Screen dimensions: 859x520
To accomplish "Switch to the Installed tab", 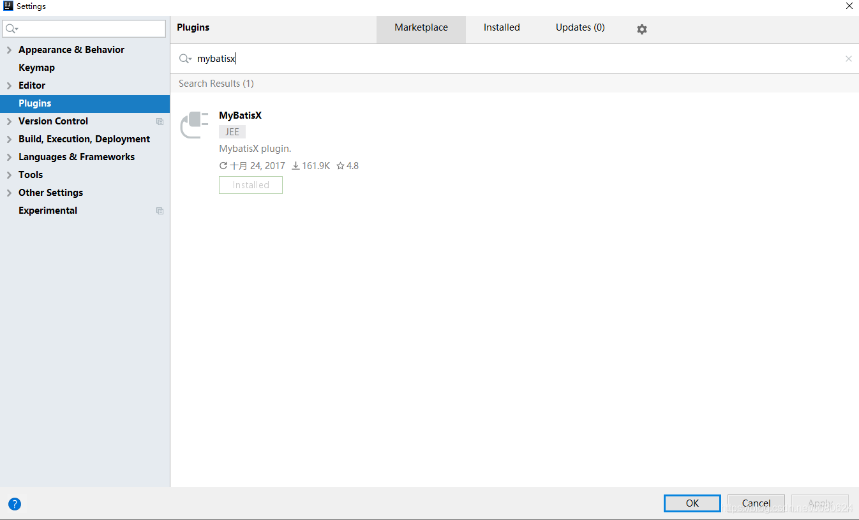I will click(x=502, y=27).
